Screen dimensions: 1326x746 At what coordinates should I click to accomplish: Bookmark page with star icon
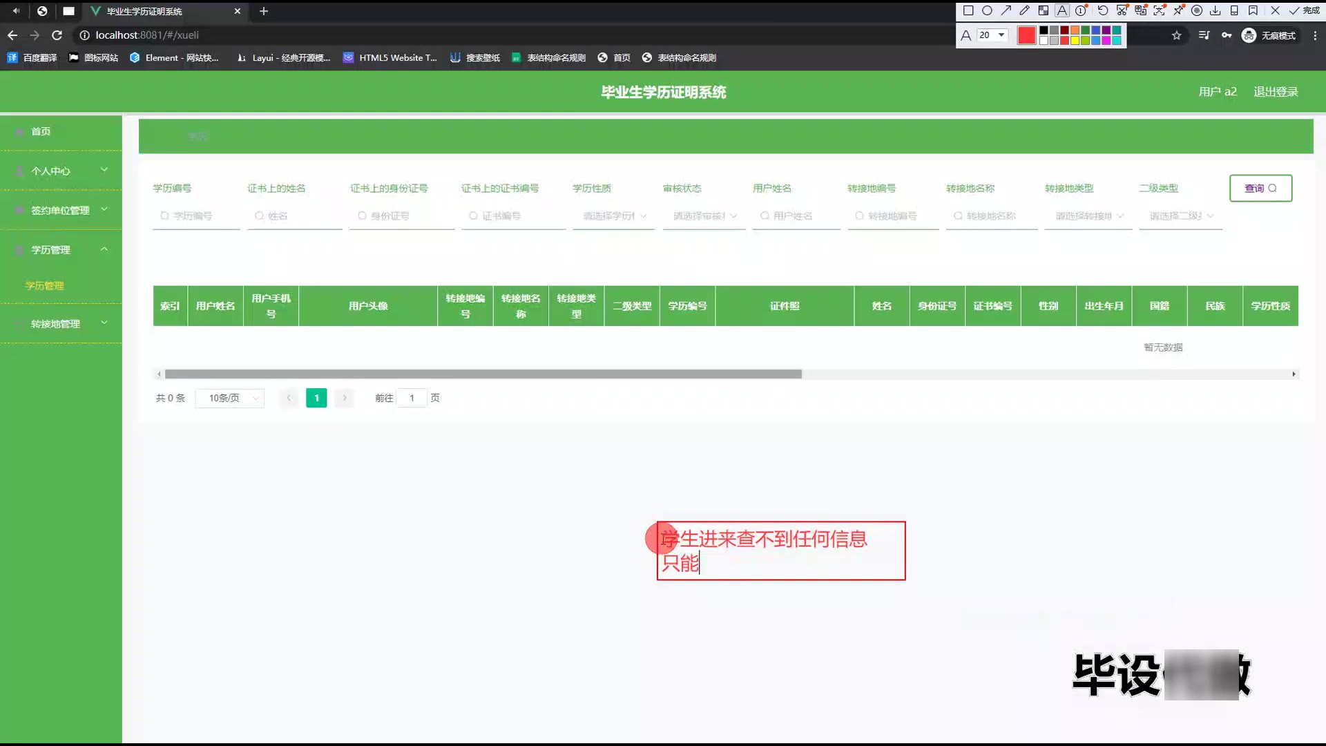[1177, 35]
